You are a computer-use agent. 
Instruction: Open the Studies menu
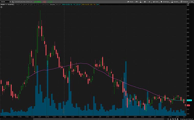[175, 2]
